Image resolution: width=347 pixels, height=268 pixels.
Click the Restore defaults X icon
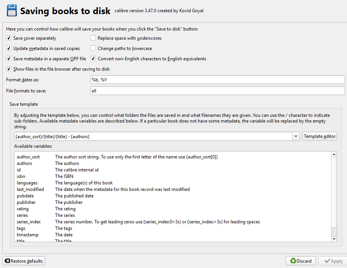(x=7, y=261)
